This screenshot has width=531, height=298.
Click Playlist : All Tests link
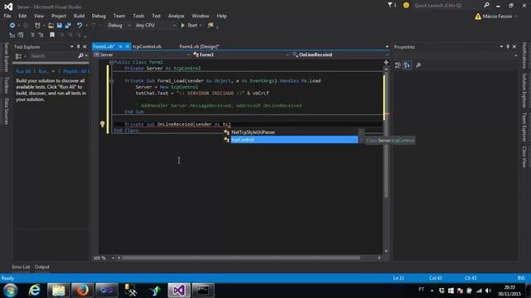coord(76,71)
